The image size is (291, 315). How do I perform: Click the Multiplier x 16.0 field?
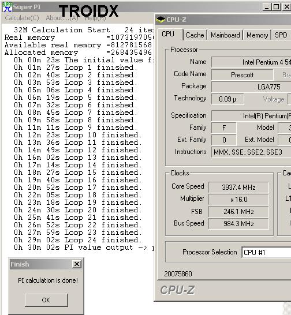238,199
